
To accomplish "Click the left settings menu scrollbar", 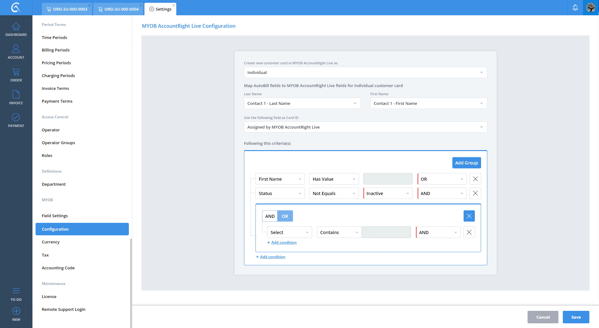I will [131, 281].
